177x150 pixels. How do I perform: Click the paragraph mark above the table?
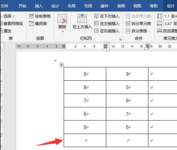[x=55, y=61]
